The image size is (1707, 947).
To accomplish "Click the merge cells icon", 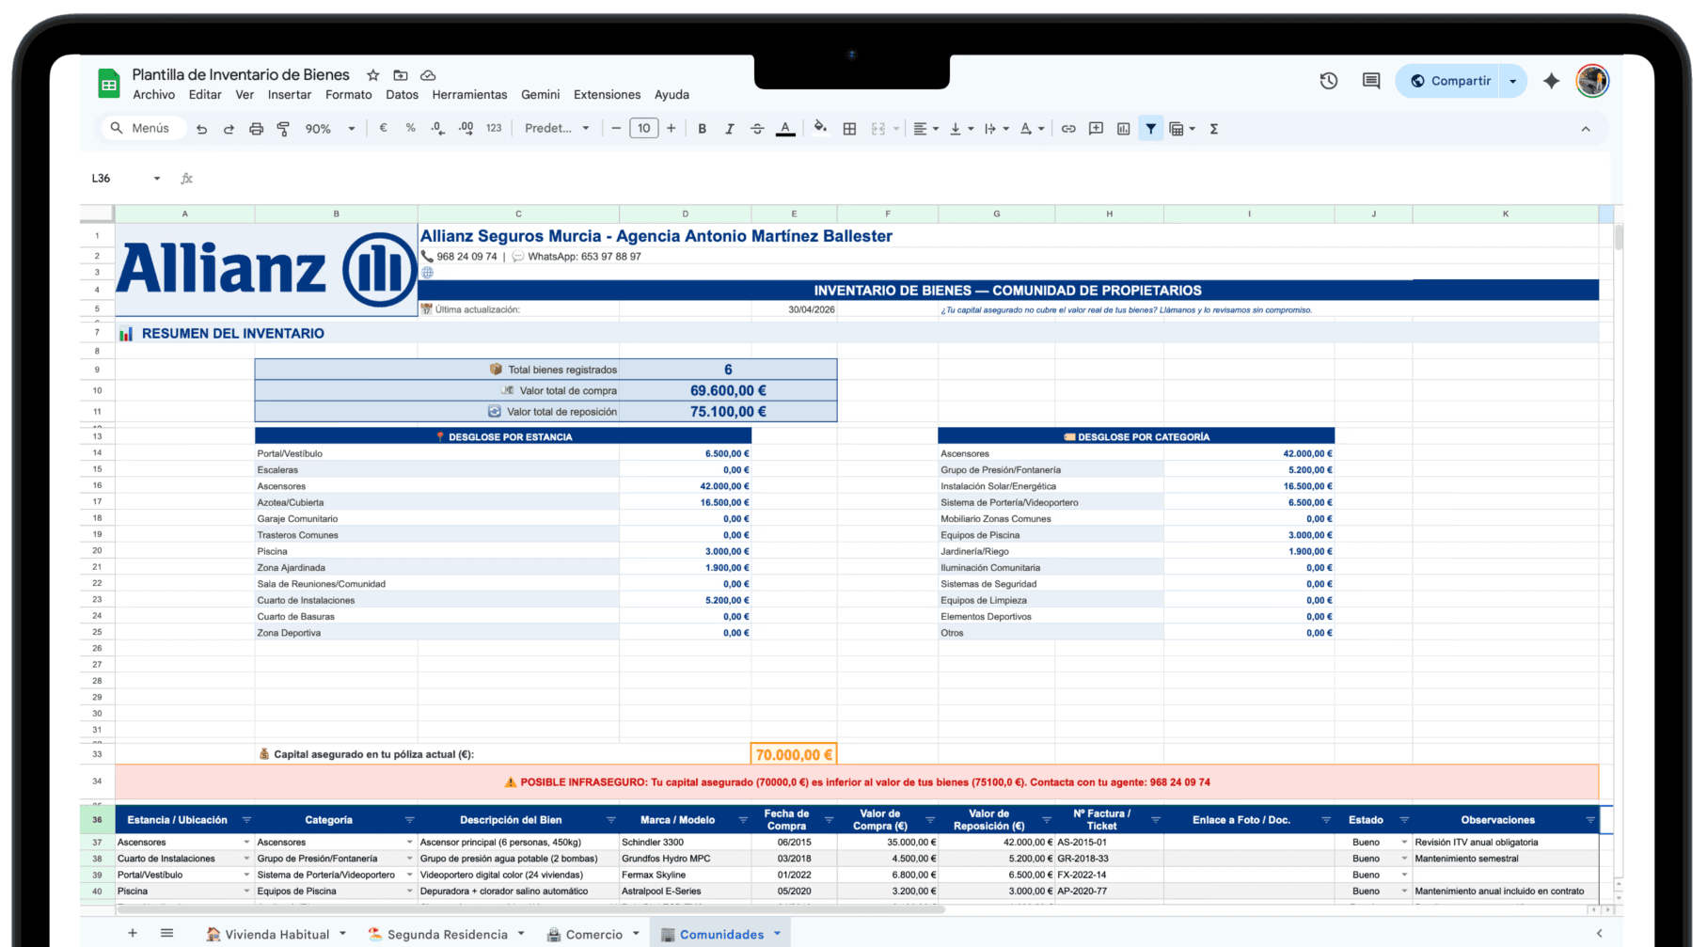I will pyautogui.click(x=878, y=129).
